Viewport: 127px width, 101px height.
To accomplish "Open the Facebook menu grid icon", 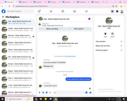I will (x=112, y=11).
